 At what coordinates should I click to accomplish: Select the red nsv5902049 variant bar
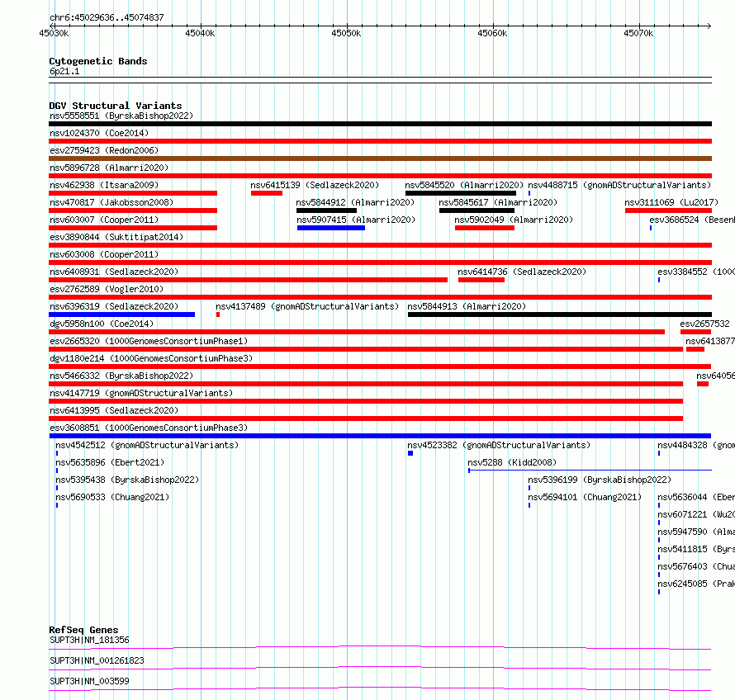coord(485,228)
